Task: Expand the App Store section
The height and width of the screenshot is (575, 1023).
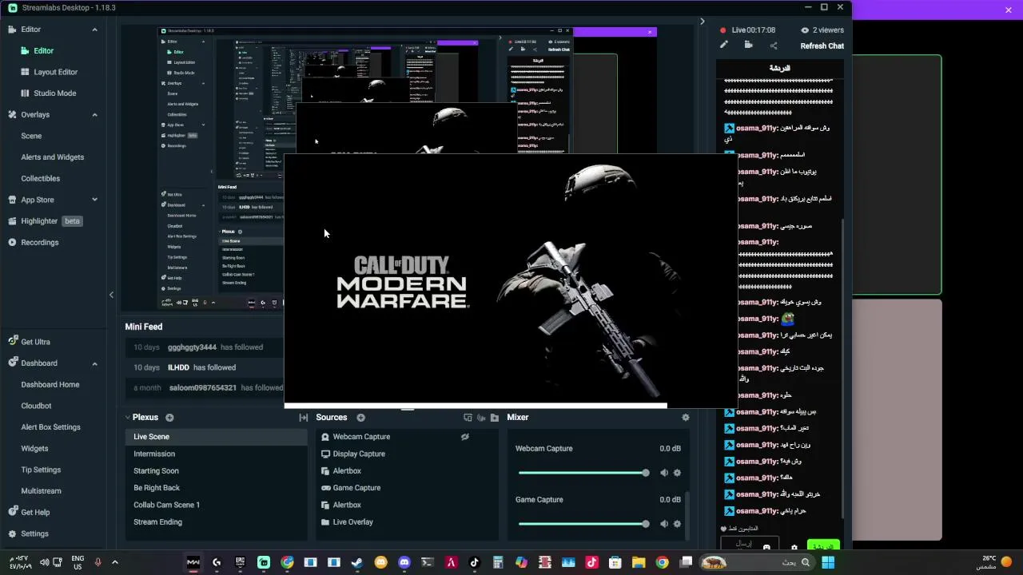Action: [x=94, y=200]
